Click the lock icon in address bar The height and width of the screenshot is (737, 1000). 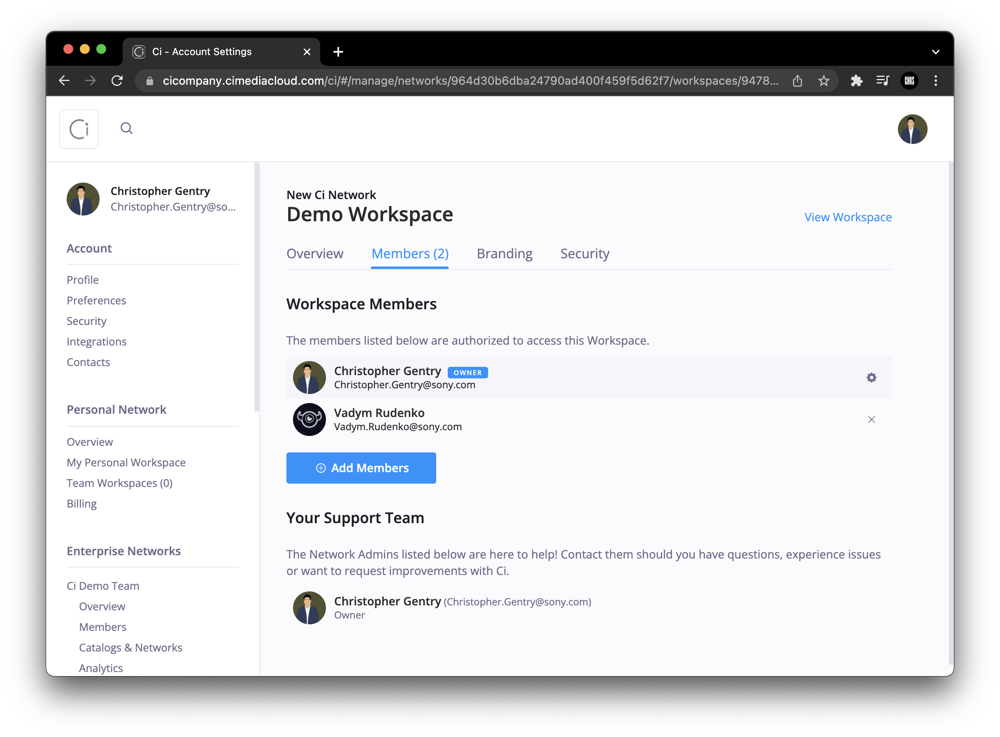[x=149, y=81]
